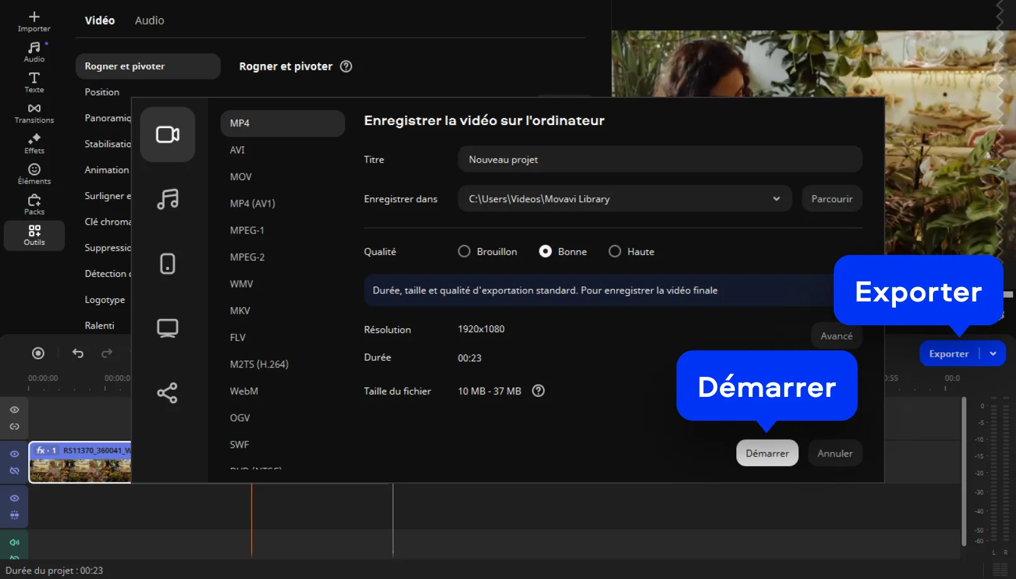Open the share online export category

167,393
